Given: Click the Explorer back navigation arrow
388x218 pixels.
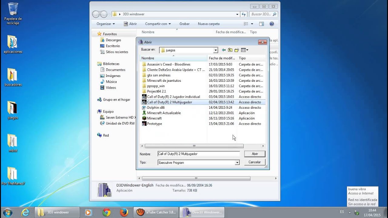Looking at the screenshot, I should pyautogui.click(x=96, y=14).
